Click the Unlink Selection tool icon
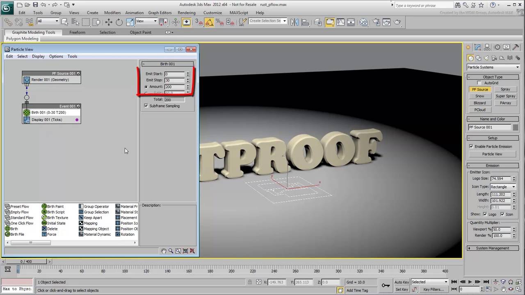This screenshot has width=525, height=295. click(x=19, y=22)
